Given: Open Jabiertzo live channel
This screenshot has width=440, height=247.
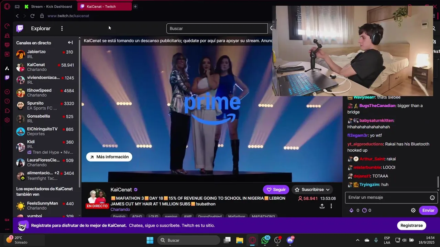Looking at the screenshot, I should pyautogui.click(x=46, y=54).
